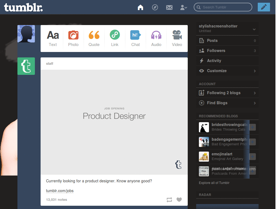Open the Activity sidebar item
Viewport: 279px width, 209px height.
pyautogui.click(x=227, y=61)
